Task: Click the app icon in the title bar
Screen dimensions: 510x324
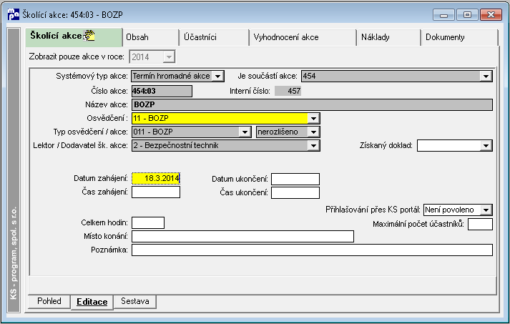Action: click(x=14, y=14)
